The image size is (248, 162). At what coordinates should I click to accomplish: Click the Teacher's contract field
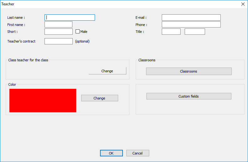click(x=58, y=41)
